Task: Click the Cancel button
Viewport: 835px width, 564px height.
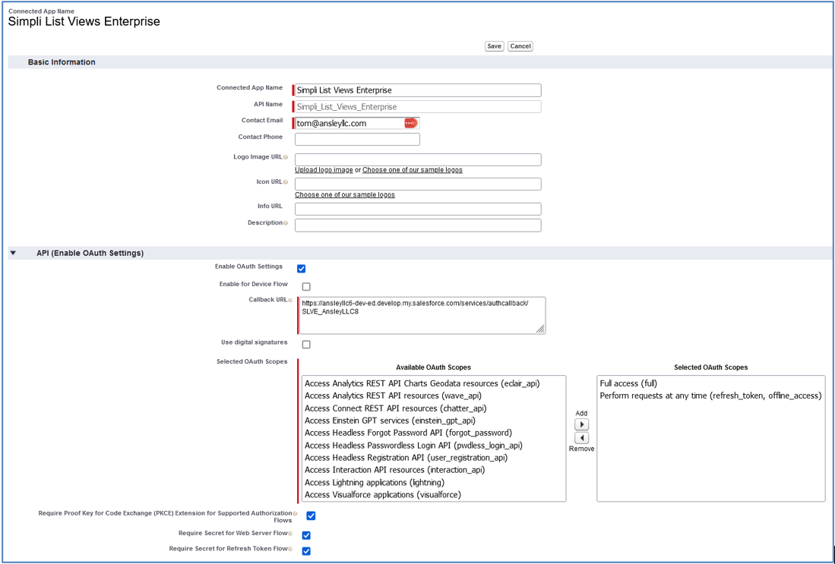Action: pos(520,46)
